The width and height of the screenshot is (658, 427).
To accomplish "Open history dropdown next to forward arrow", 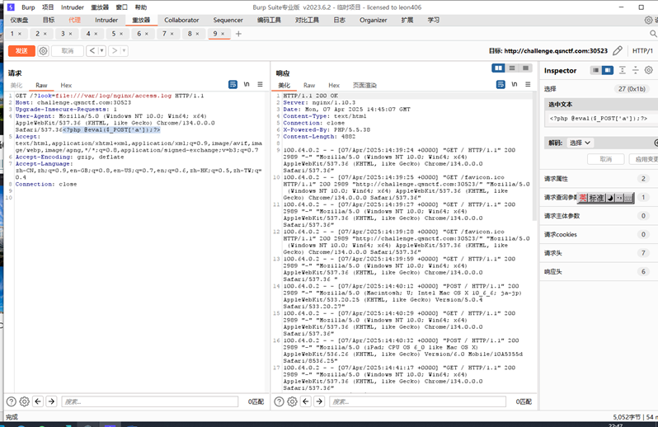I will (124, 51).
